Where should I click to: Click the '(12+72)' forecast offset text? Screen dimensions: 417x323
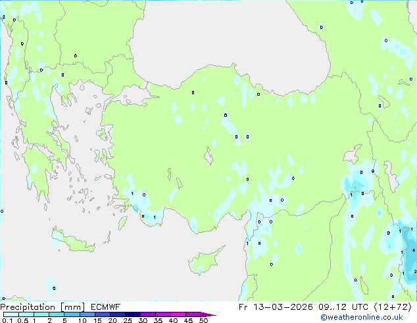pos(393,307)
